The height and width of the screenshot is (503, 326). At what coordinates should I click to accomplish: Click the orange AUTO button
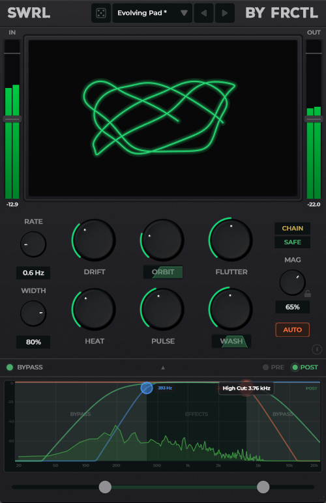click(292, 330)
